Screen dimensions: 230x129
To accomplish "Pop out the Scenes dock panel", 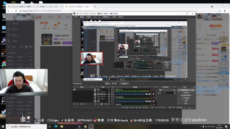I will (92, 87).
